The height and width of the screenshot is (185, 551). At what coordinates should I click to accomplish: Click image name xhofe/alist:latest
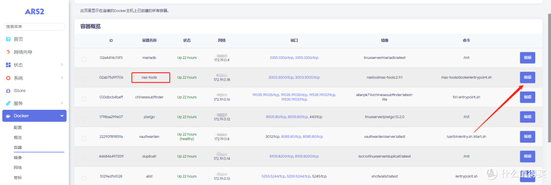(x=385, y=176)
